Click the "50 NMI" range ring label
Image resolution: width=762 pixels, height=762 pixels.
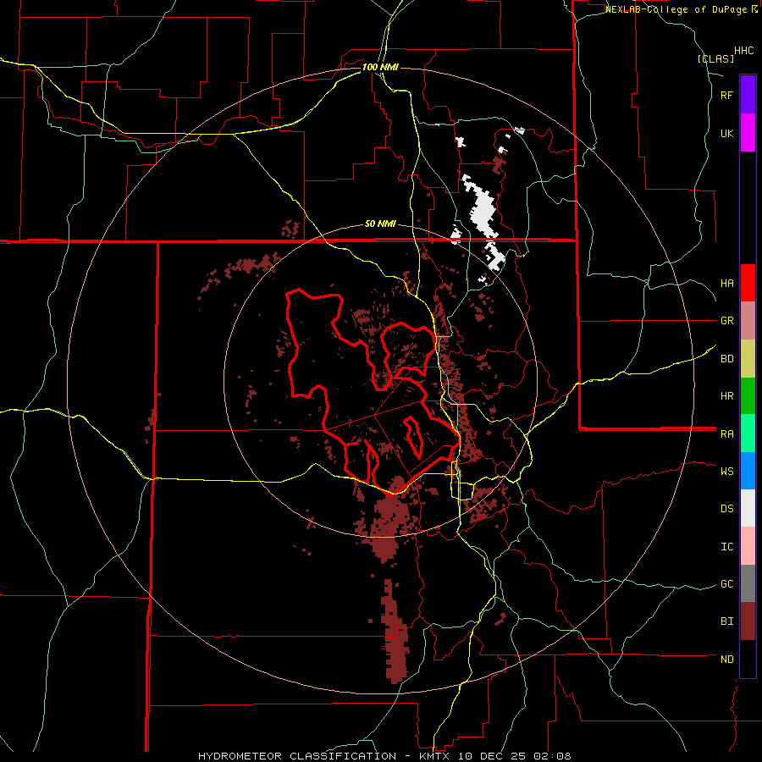click(x=380, y=224)
